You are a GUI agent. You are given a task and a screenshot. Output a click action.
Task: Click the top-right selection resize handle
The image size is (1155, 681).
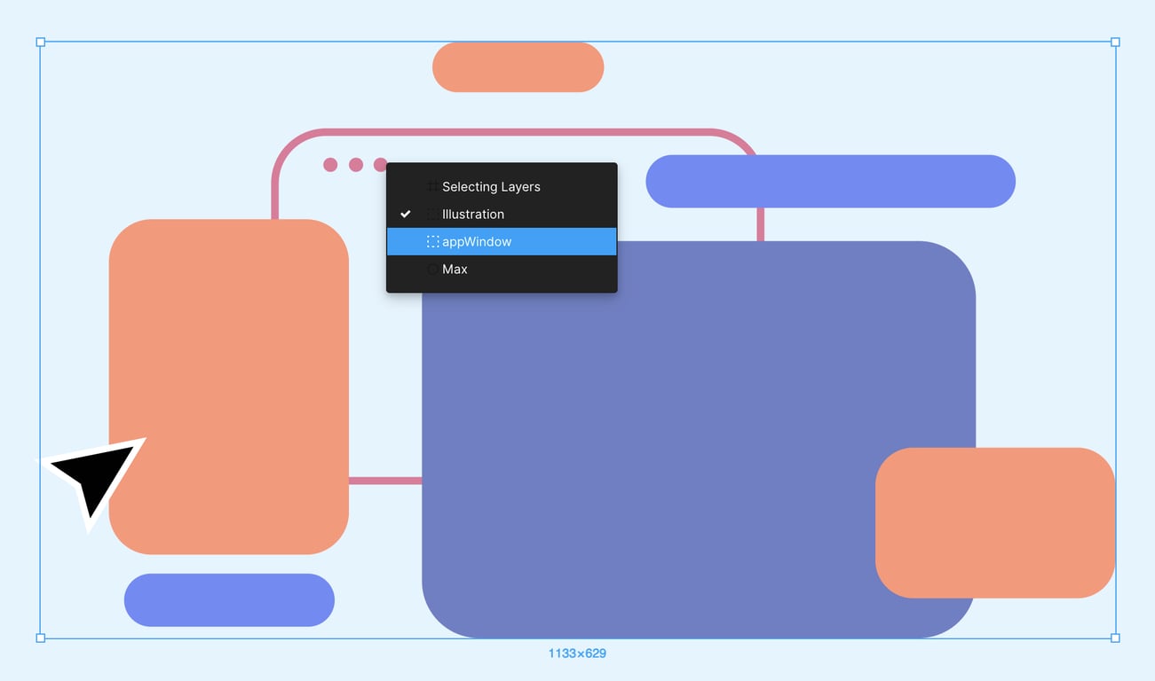coord(1115,42)
